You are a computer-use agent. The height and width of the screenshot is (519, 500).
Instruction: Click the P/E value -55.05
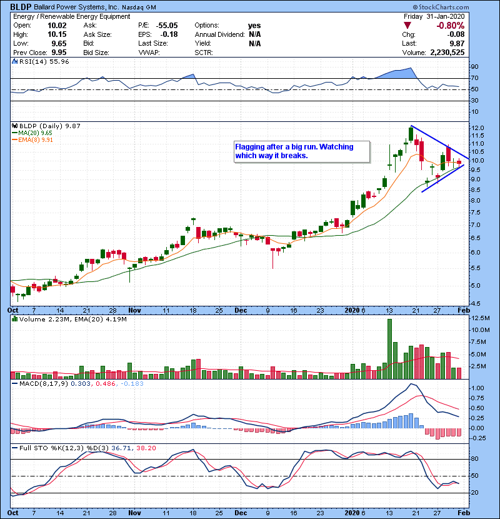(x=167, y=26)
